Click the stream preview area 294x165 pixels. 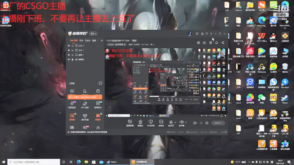pos(166,82)
